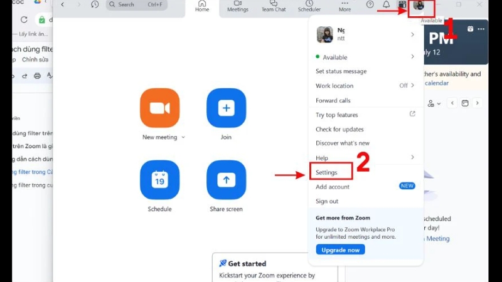Image resolution: width=502 pixels, height=282 pixels.
Task: Click the Share screen arrow icon
Action: coord(226,180)
